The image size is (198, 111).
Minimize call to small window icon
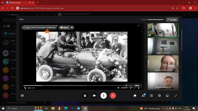[168, 96]
